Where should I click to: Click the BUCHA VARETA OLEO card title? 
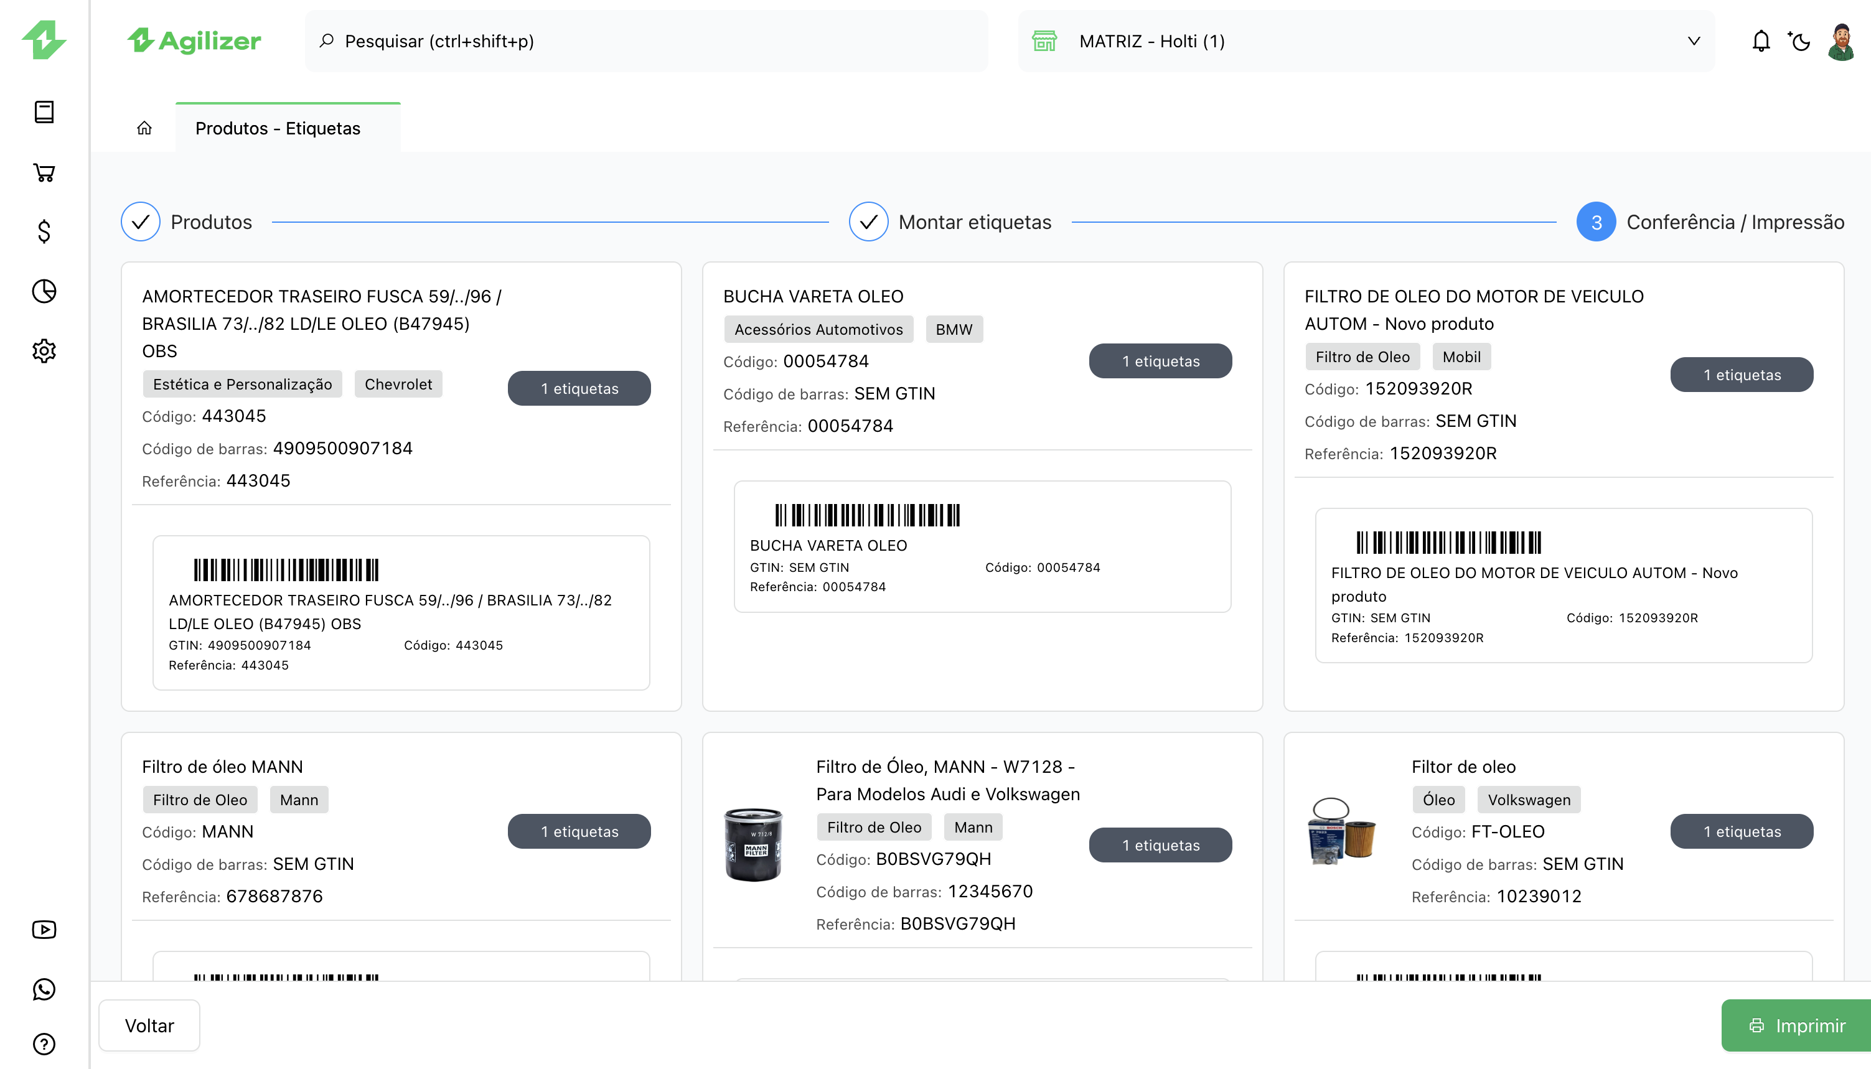[814, 297]
